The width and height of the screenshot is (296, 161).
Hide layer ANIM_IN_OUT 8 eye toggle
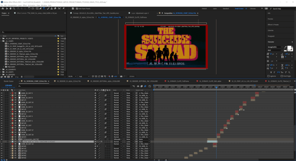[2, 98]
